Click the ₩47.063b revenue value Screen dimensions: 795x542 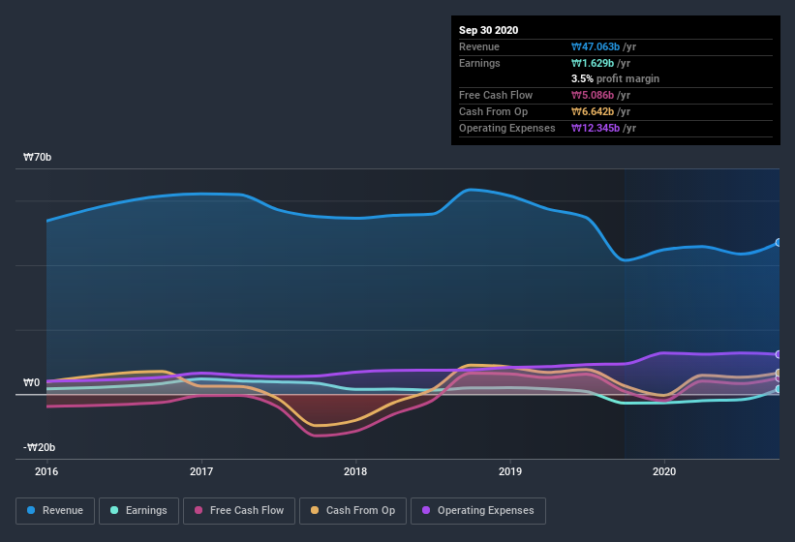[596, 46]
